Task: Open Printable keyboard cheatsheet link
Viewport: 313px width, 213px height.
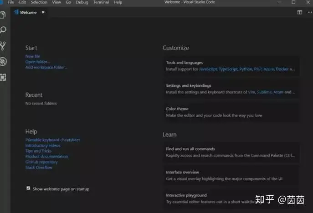Action: pos(52,140)
